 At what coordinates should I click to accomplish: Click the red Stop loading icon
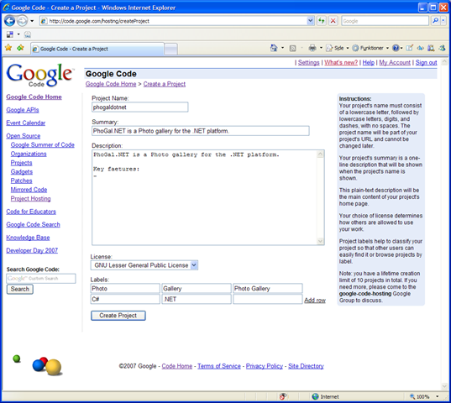point(333,21)
